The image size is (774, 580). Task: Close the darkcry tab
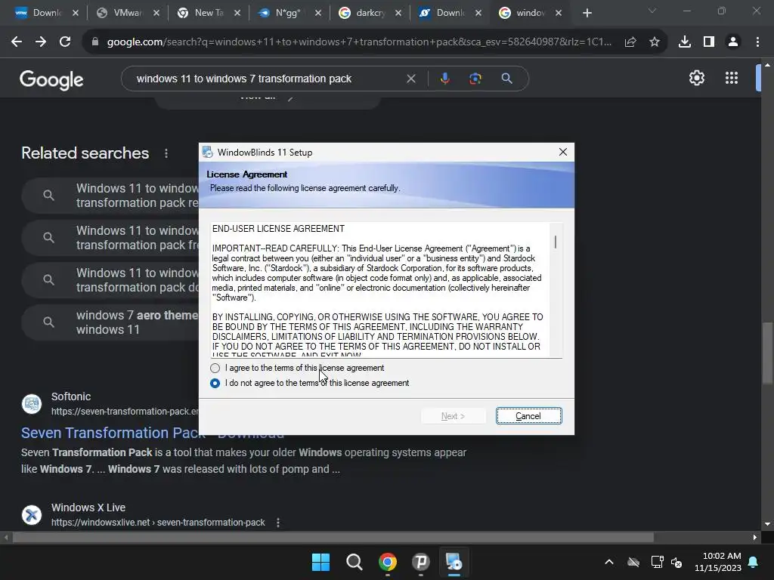(x=398, y=14)
